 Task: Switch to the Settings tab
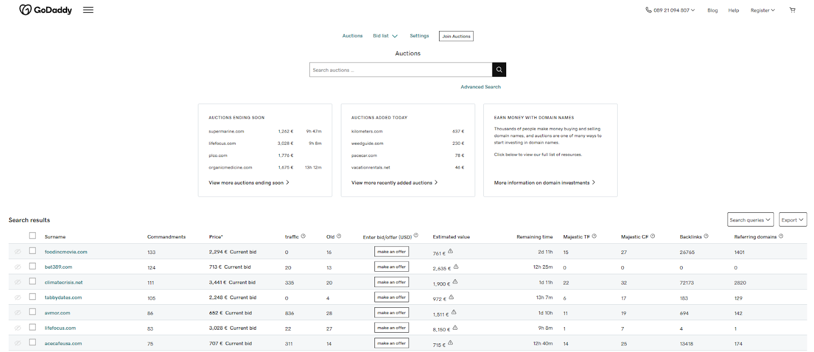419,36
